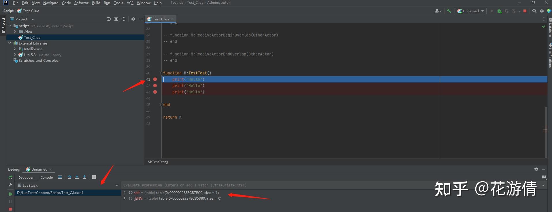Viewport: 552px width, 212px height.
Task: Toggle breakpoint on line 41
Action: coord(155,79)
